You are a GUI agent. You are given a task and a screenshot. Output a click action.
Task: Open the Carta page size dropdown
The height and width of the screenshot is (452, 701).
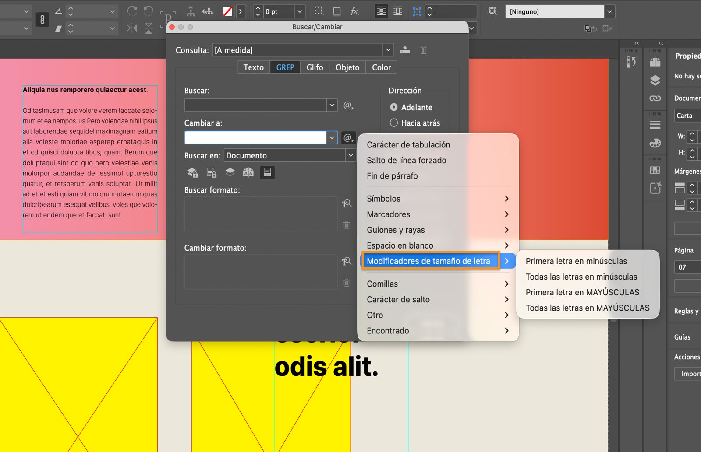(x=687, y=116)
